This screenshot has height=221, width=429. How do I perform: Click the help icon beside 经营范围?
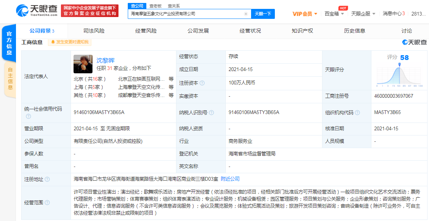pyautogui.click(x=47, y=203)
